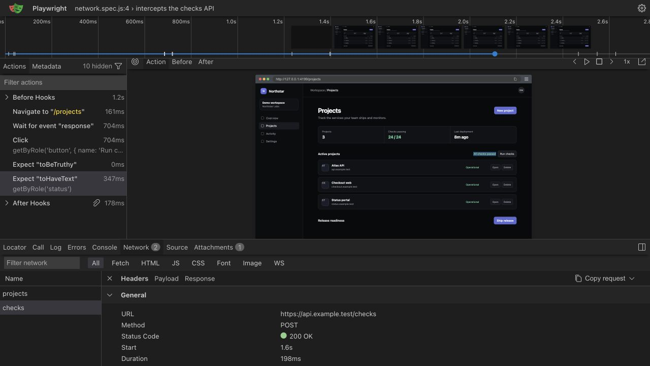Click the attachment paperclip on After Hooks

(x=96, y=203)
